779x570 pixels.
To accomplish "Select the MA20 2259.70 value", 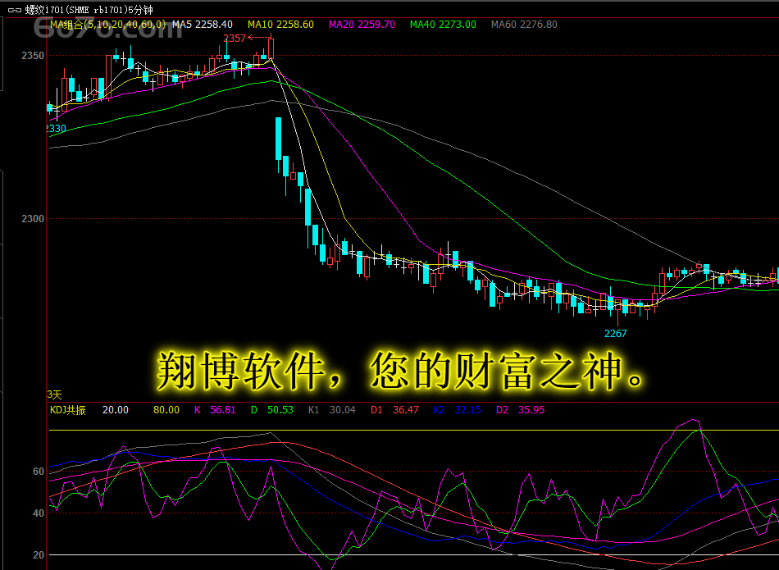I will [x=362, y=25].
